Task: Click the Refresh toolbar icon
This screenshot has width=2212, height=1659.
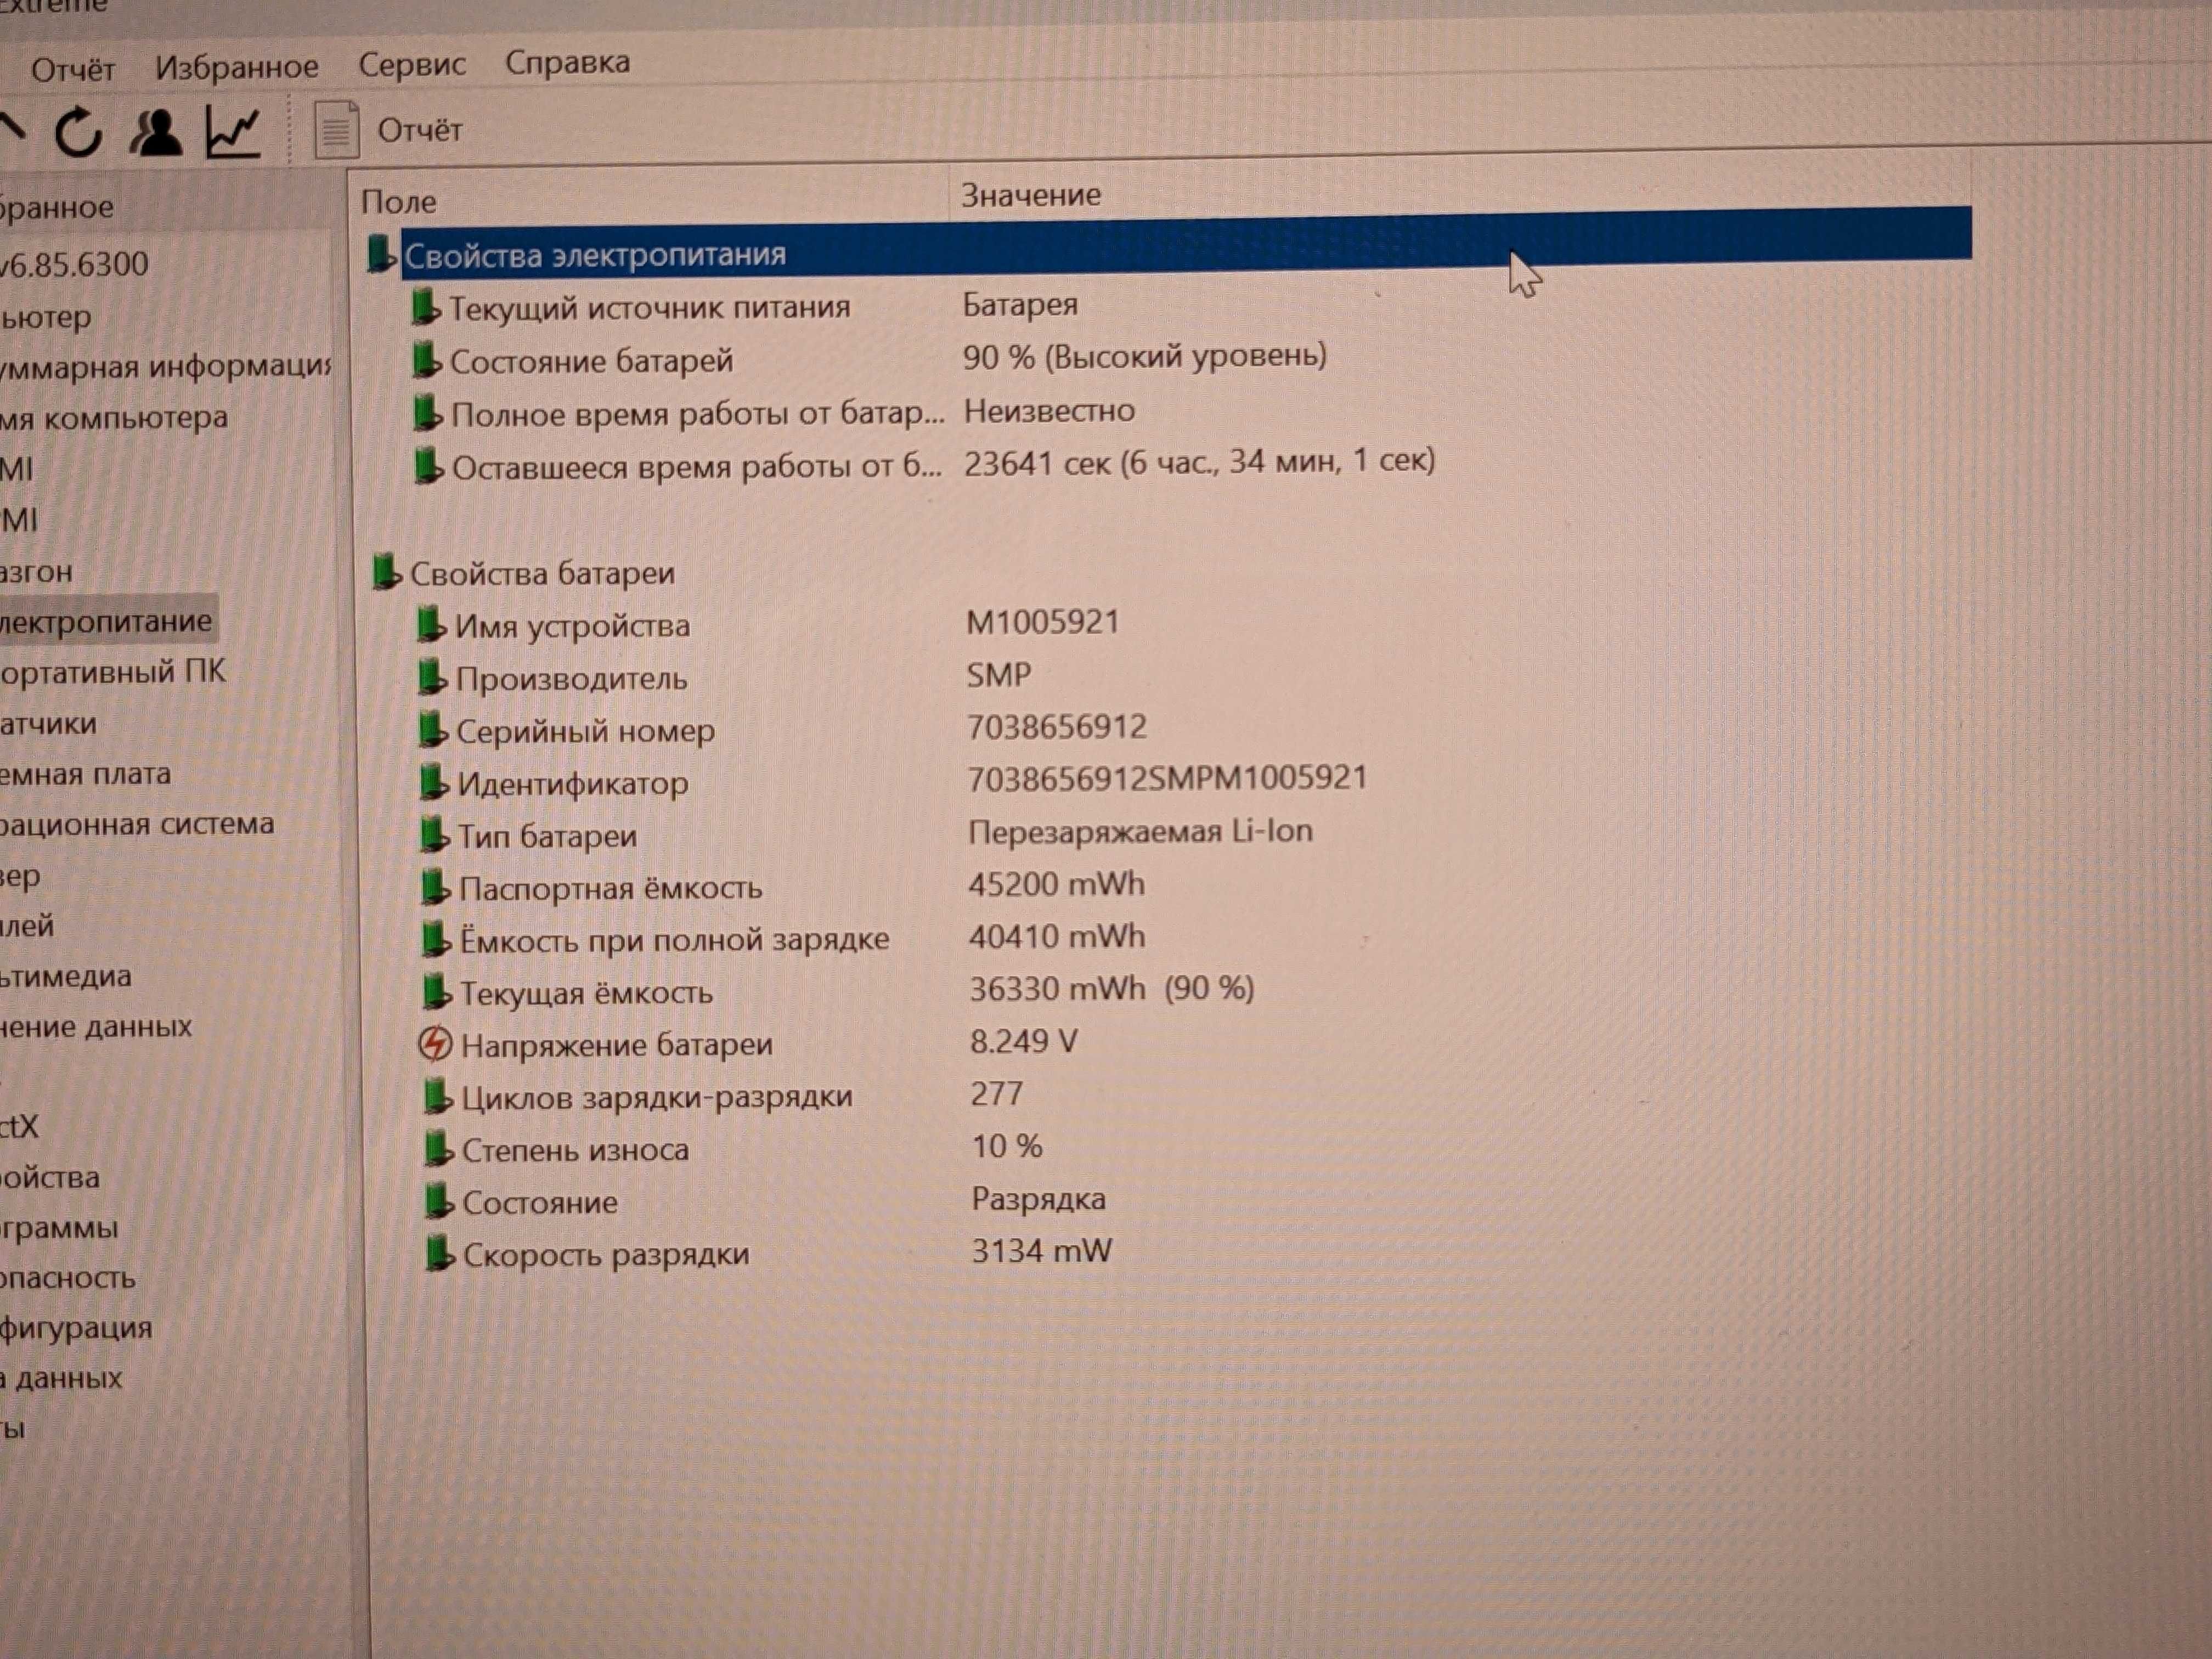Action: (x=78, y=132)
